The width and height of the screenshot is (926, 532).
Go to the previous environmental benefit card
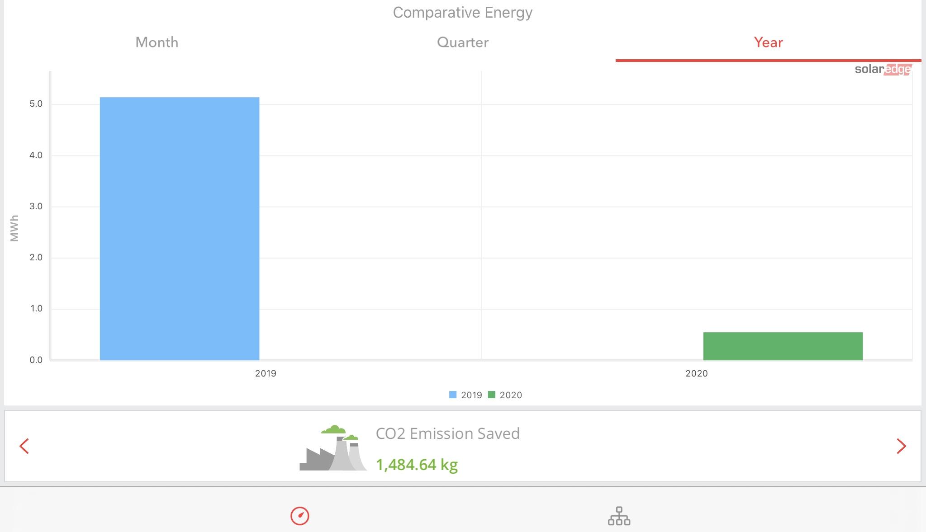pos(24,446)
